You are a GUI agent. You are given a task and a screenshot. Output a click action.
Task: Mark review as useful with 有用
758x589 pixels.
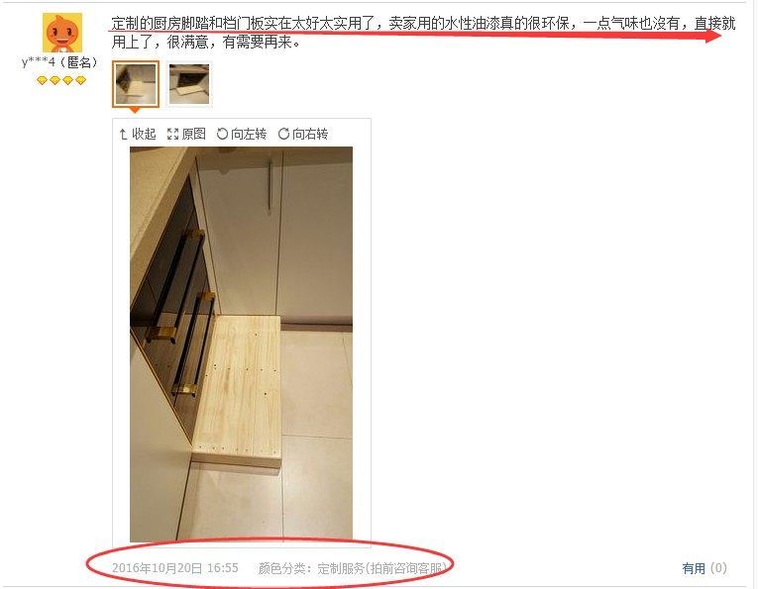[x=694, y=569]
